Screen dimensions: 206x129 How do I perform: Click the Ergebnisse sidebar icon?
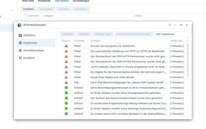[x=20, y=43]
